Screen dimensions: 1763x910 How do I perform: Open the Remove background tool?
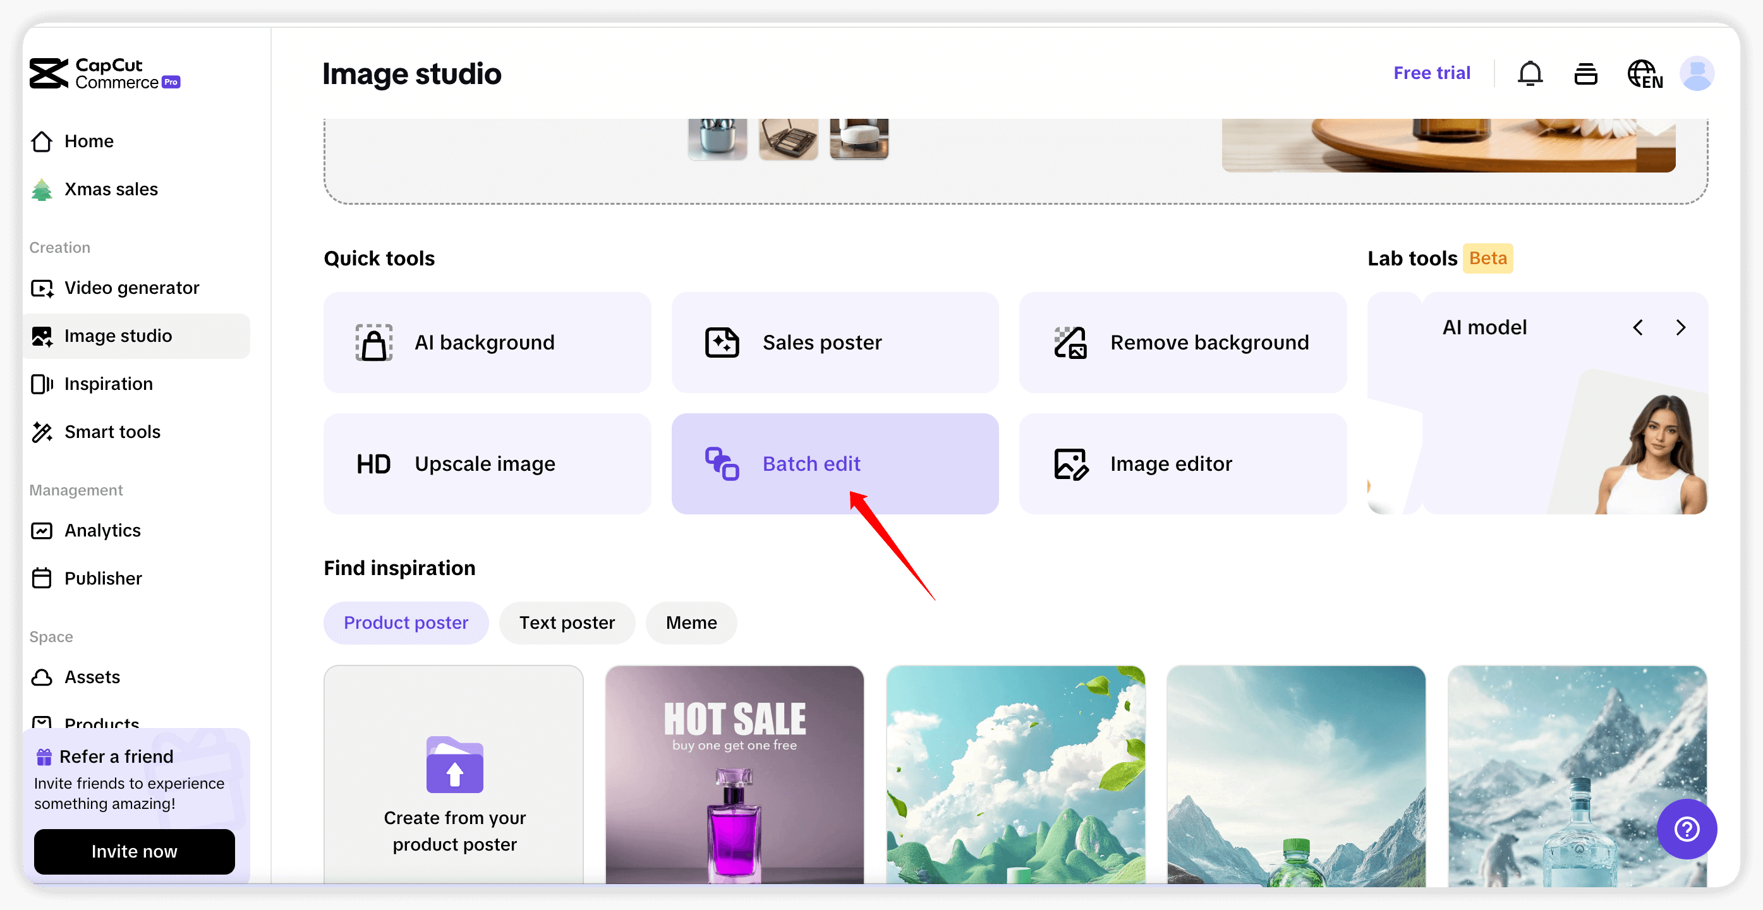(1182, 342)
